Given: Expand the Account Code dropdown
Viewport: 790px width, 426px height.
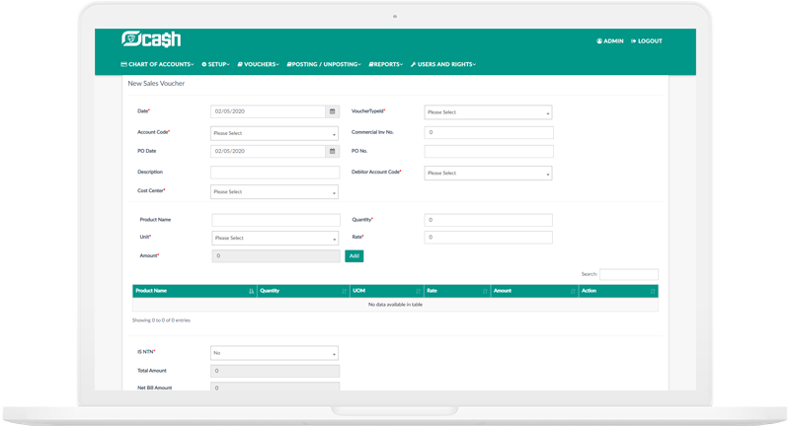Looking at the screenshot, I should 275,133.
